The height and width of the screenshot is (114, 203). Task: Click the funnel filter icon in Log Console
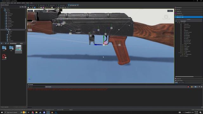click(x=199, y=87)
